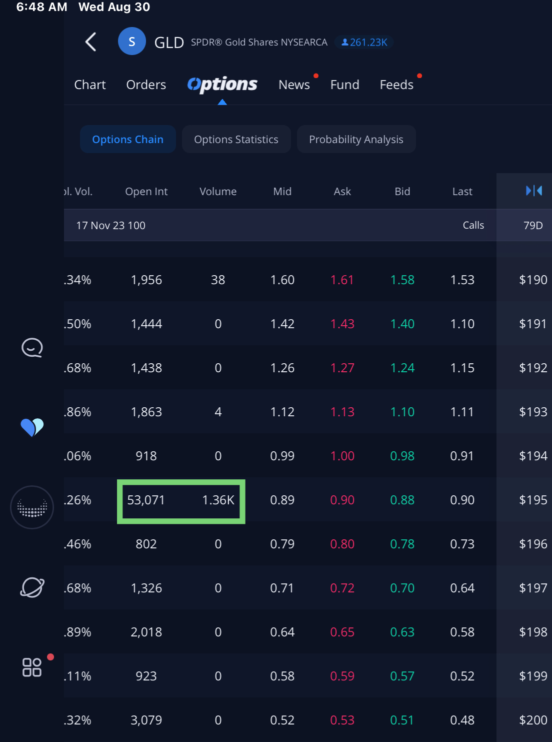The width and height of the screenshot is (552, 742).
Task: Switch to the Chart tab
Action: coord(90,85)
